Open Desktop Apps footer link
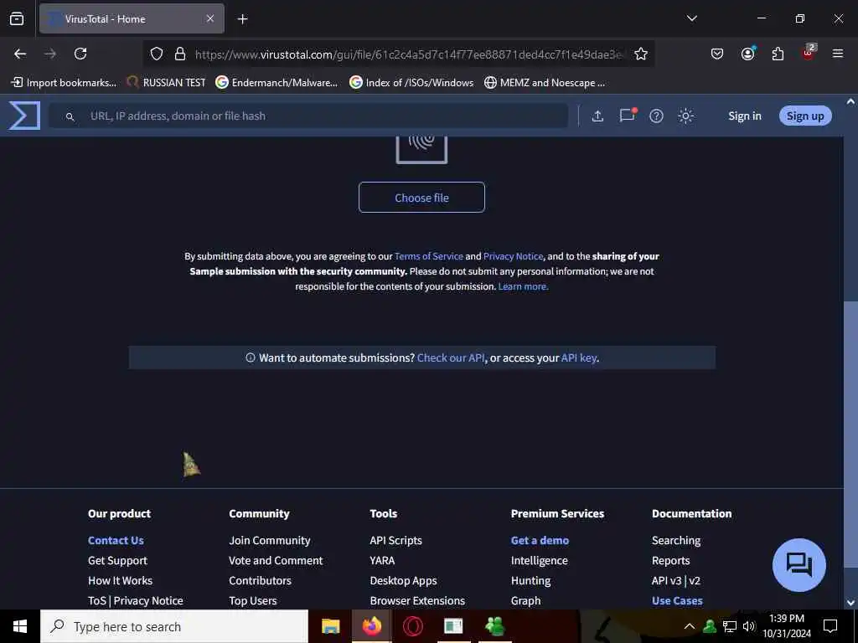858x643 pixels. tap(403, 581)
